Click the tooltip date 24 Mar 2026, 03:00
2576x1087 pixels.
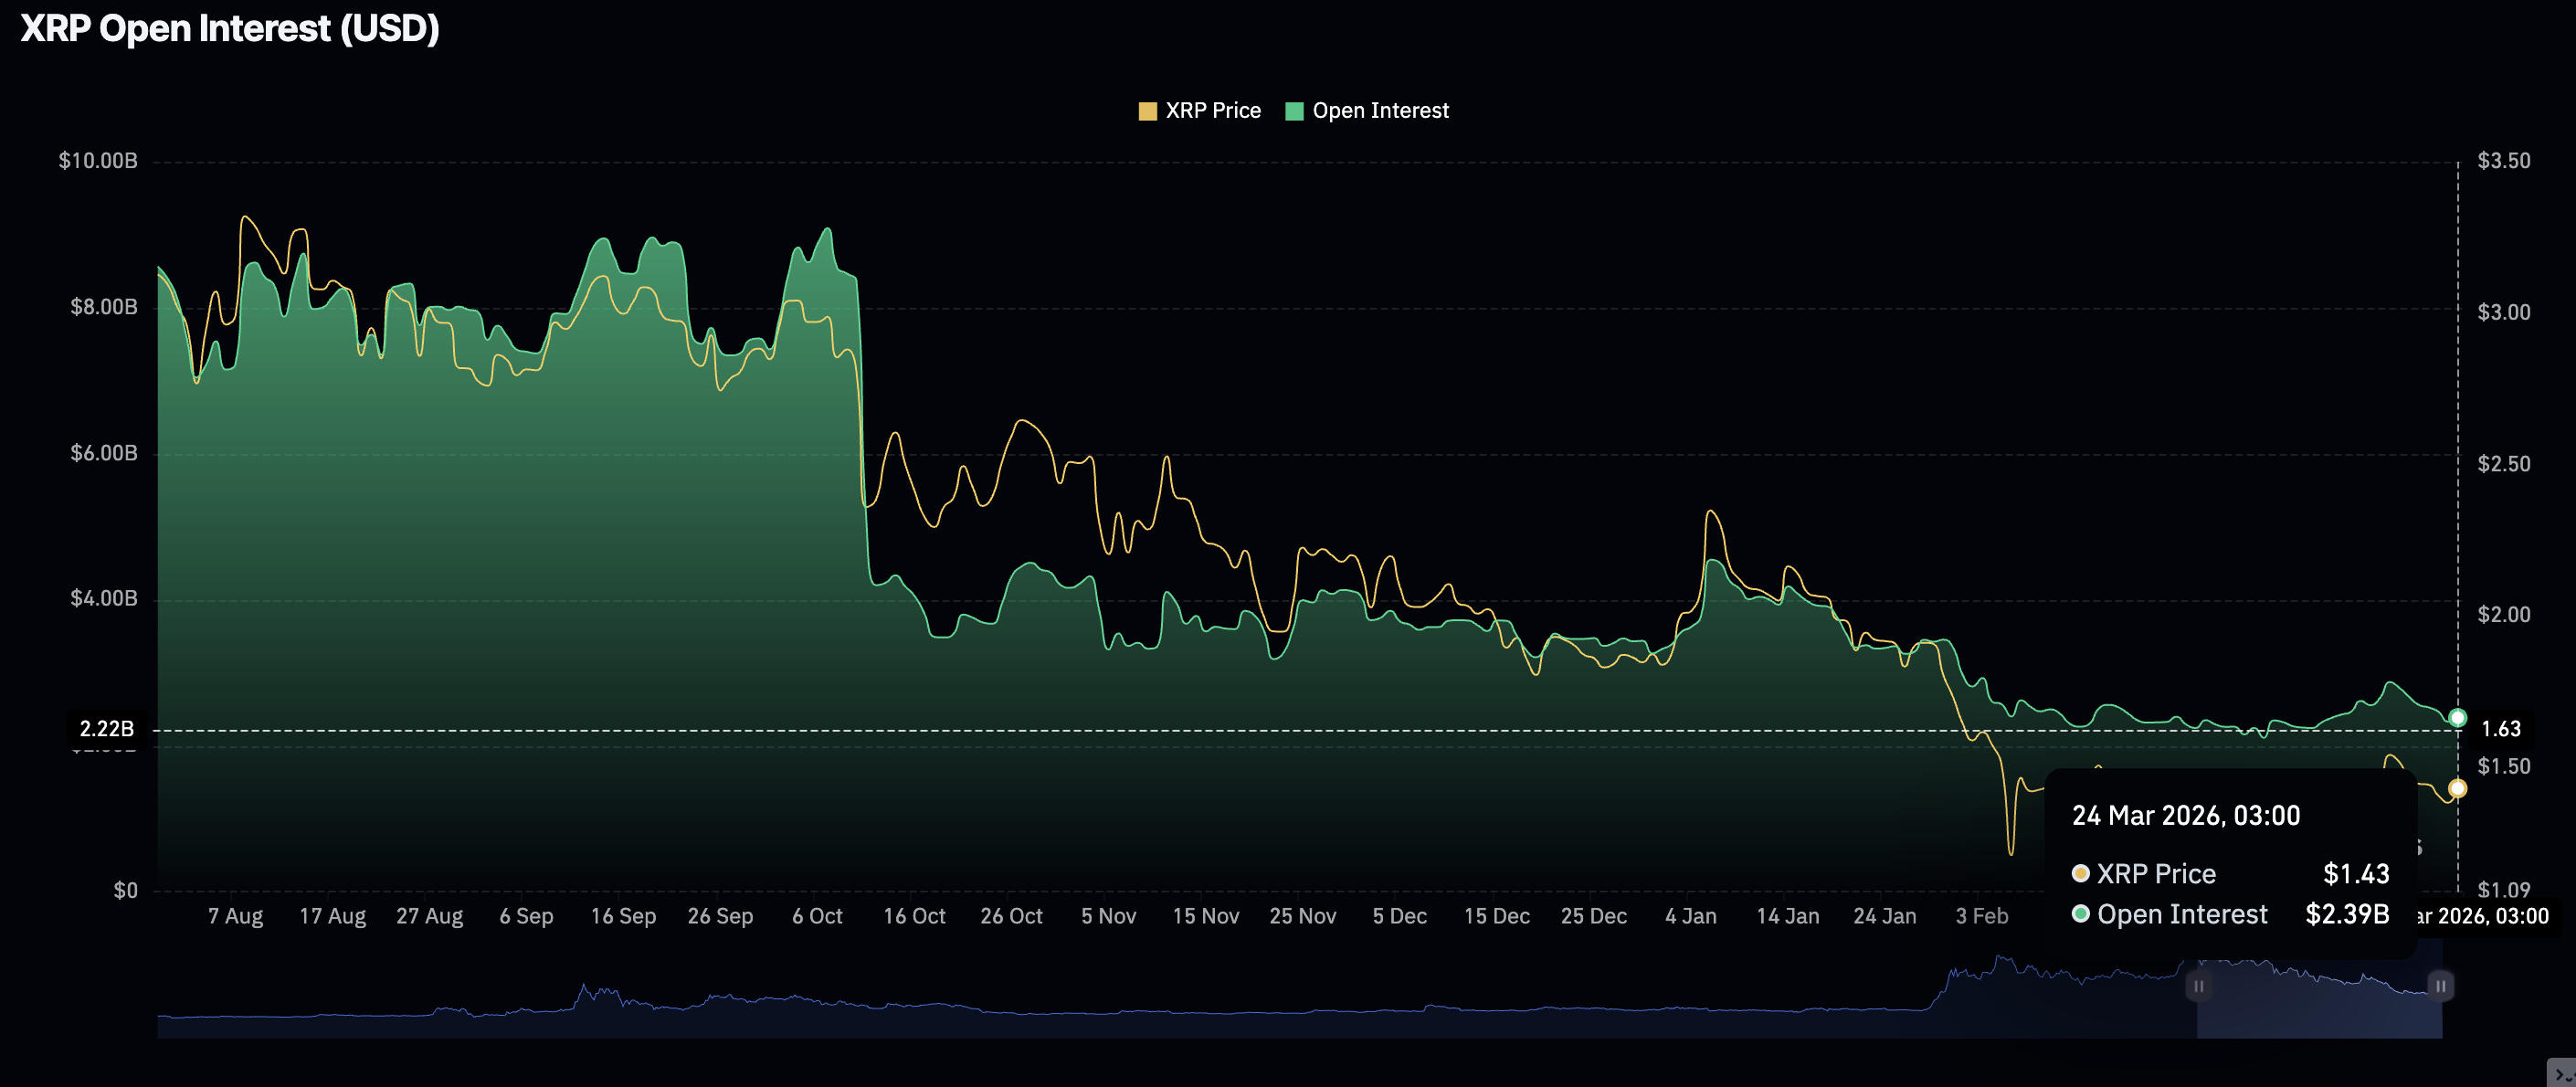pos(2185,816)
